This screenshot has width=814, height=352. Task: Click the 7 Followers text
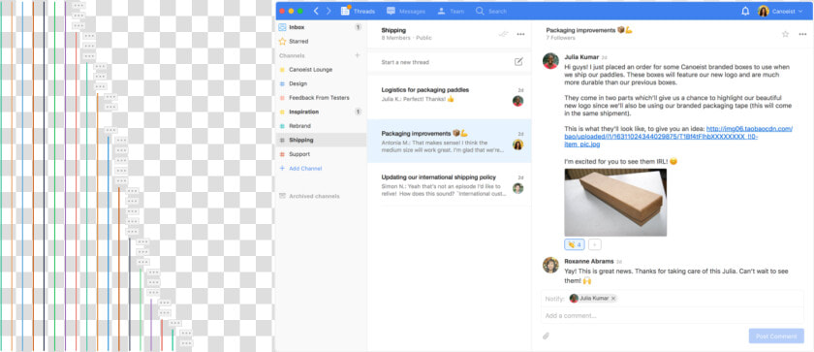click(x=560, y=38)
